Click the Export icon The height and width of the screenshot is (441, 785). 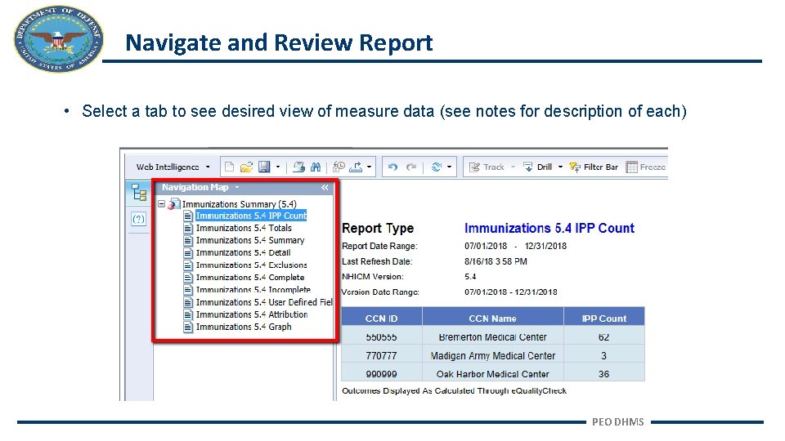point(356,167)
